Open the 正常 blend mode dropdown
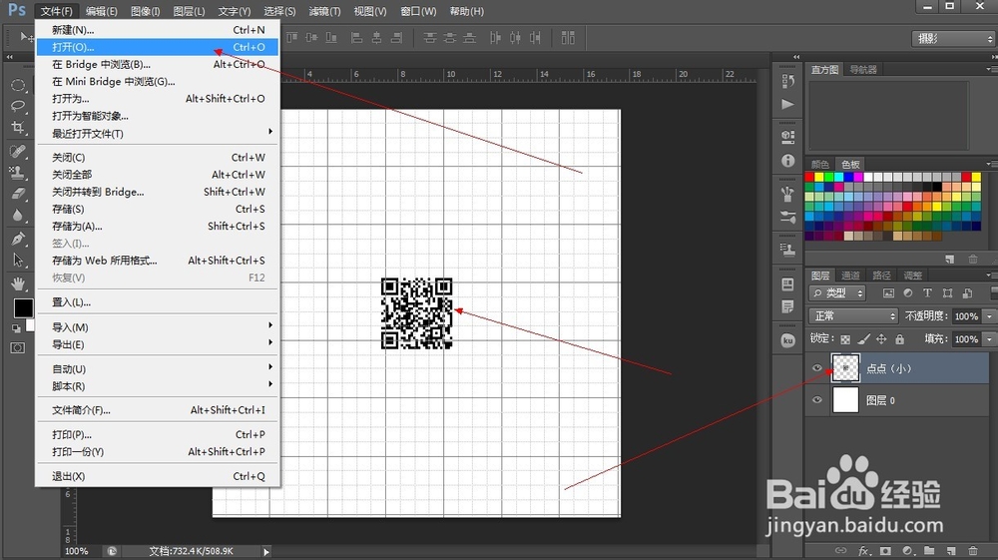This screenshot has width=998, height=560. (853, 316)
